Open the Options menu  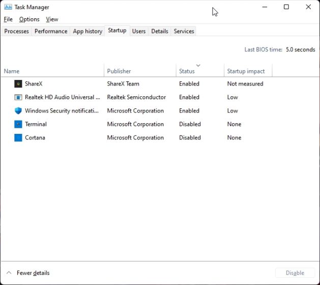click(x=29, y=19)
